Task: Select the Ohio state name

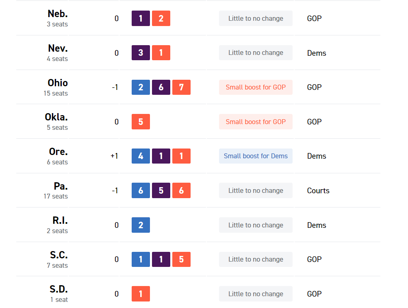Action: (58, 83)
